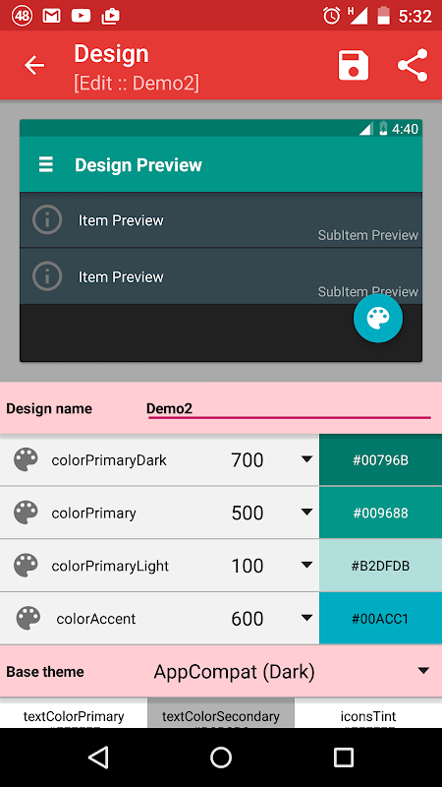Tap the #00ACC1 accent color swatch
442x787 pixels.
[x=380, y=619]
